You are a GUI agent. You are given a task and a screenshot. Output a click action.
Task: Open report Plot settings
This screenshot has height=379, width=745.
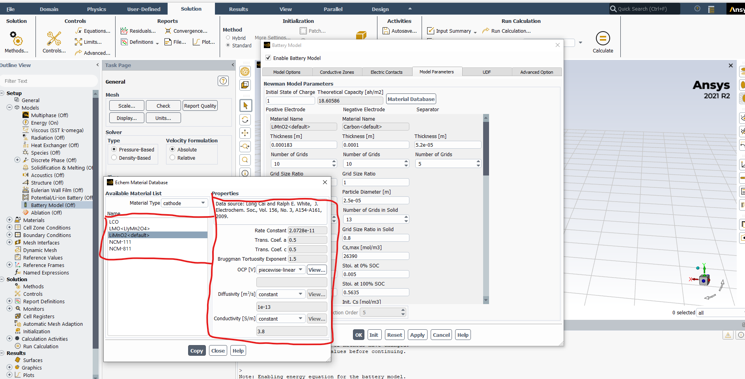pyautogui.click(x=204, y=42)
